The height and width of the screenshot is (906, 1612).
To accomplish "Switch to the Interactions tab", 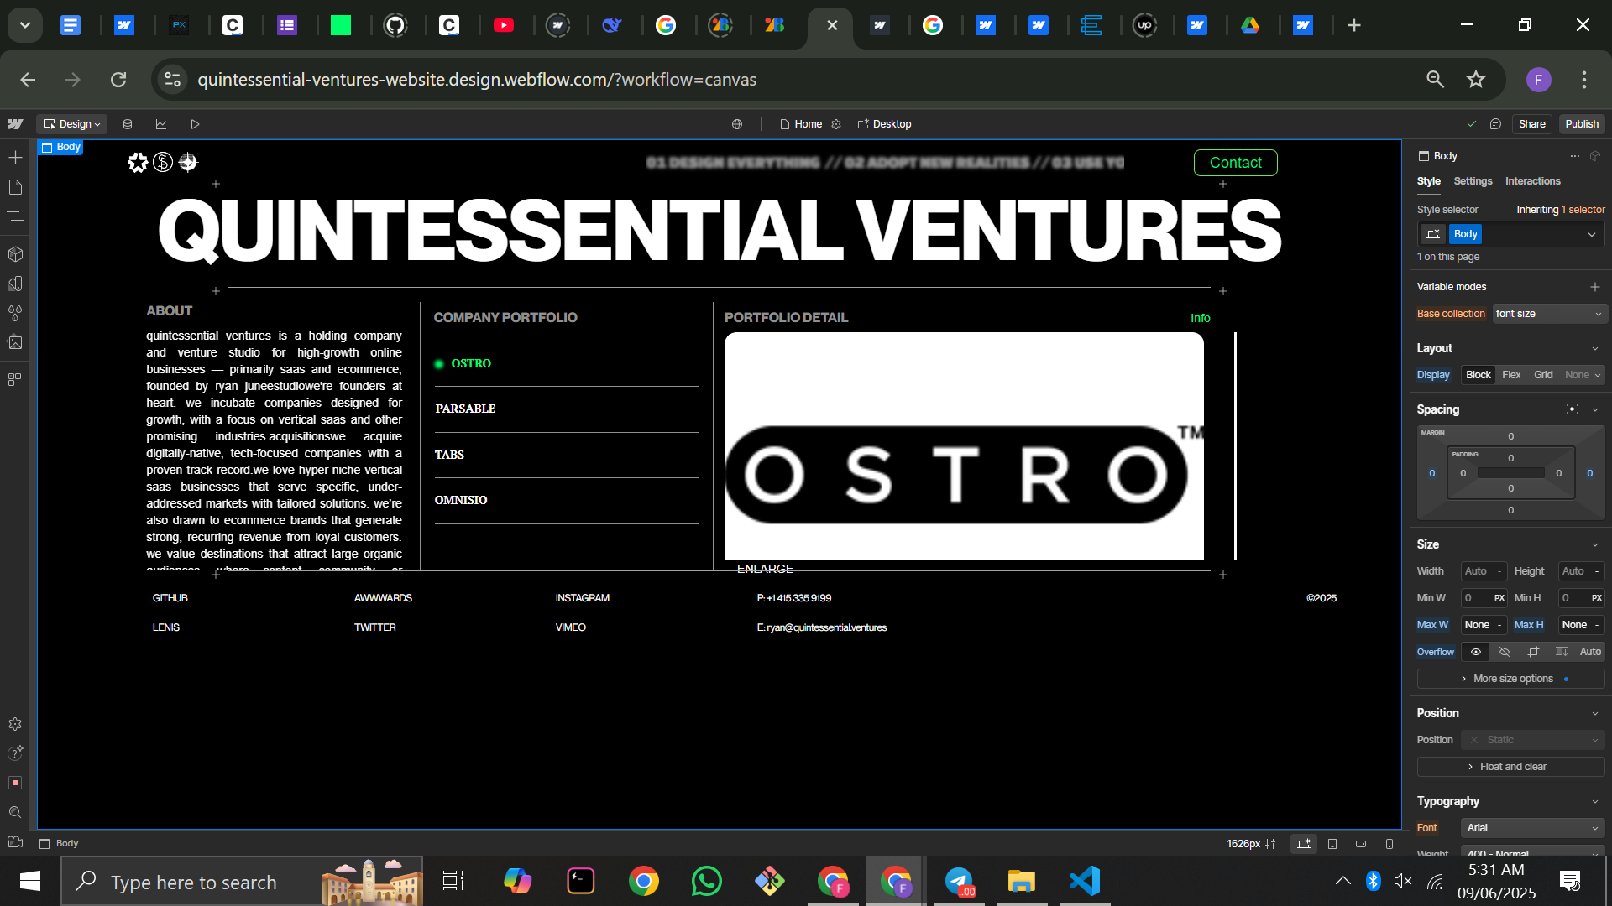I will [1532, 181].
